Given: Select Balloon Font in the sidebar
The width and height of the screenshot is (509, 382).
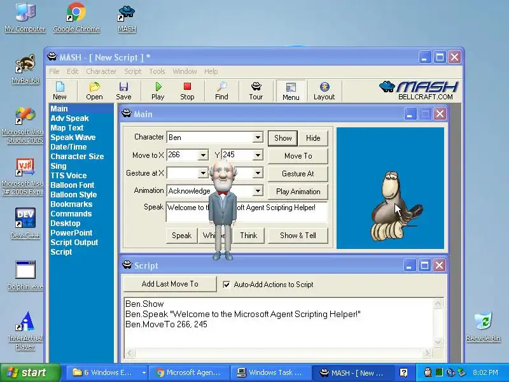Looking at the screenshot, I should coord(73,185).
